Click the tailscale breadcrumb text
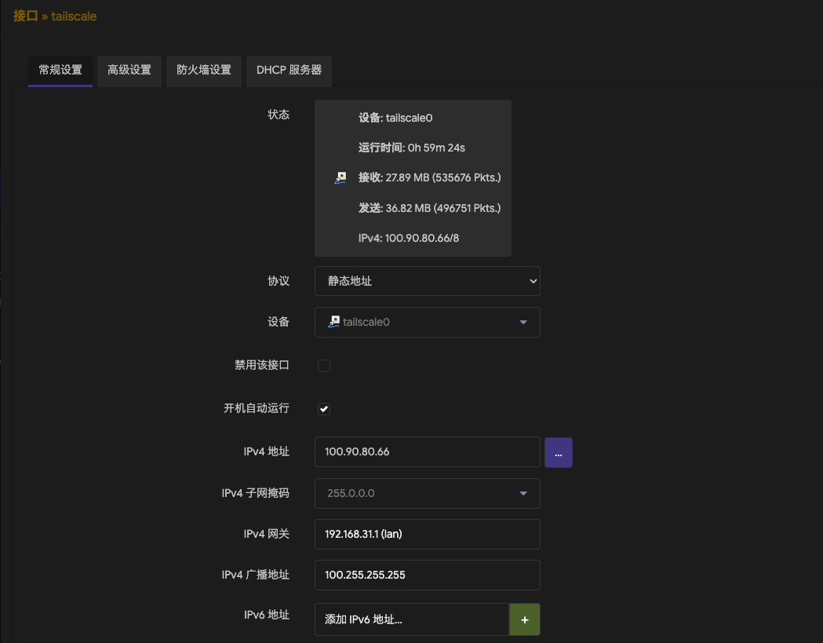 click(73, 15)
